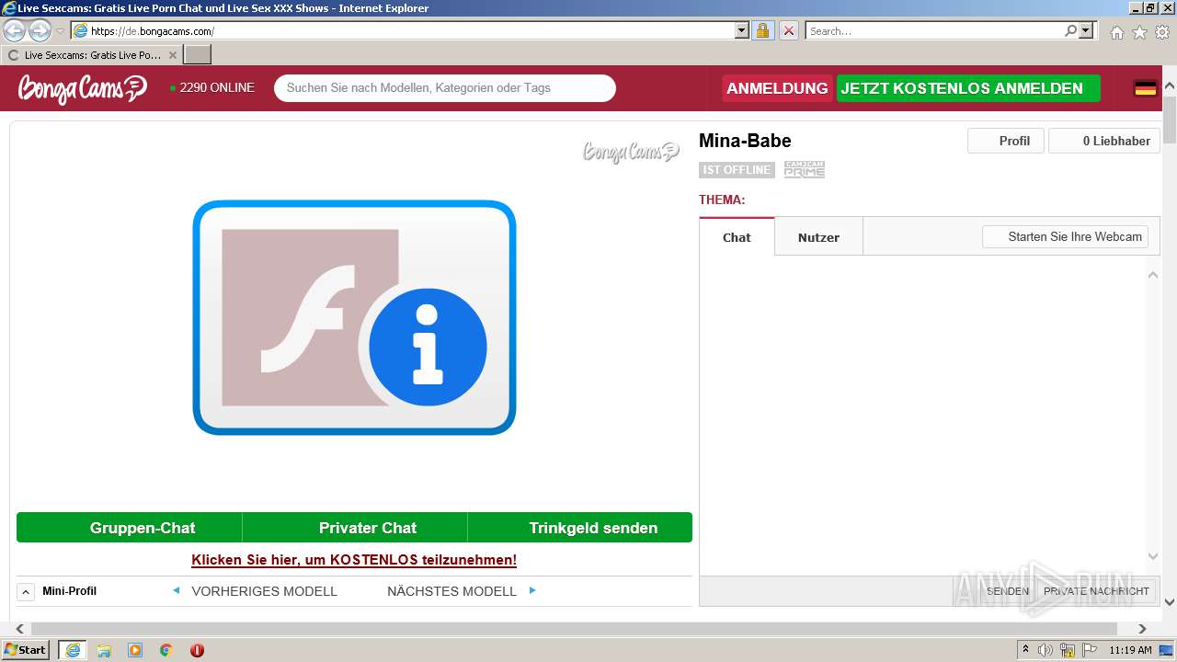Focus the model search field
1177x662 pixels.
coord(445,88)
